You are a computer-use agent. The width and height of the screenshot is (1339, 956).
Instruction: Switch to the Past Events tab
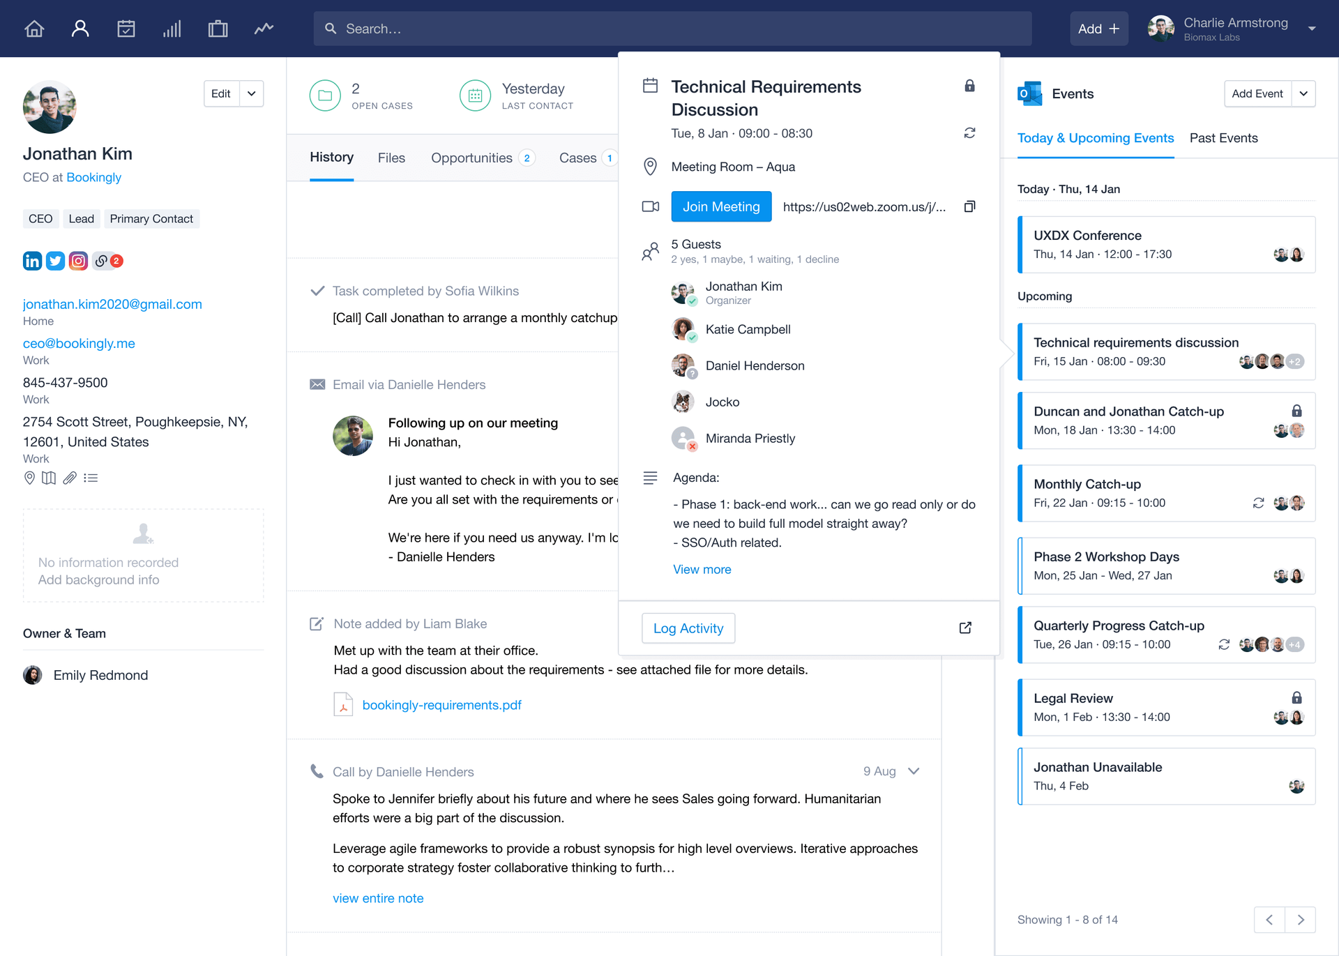(1223, 138)
